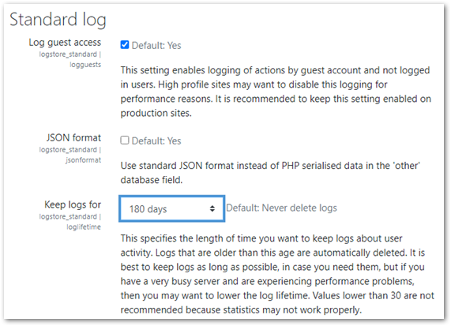Click the log lifetime description paragraph
The height and width of the screenshot is (326, 451).
point(277,274)
